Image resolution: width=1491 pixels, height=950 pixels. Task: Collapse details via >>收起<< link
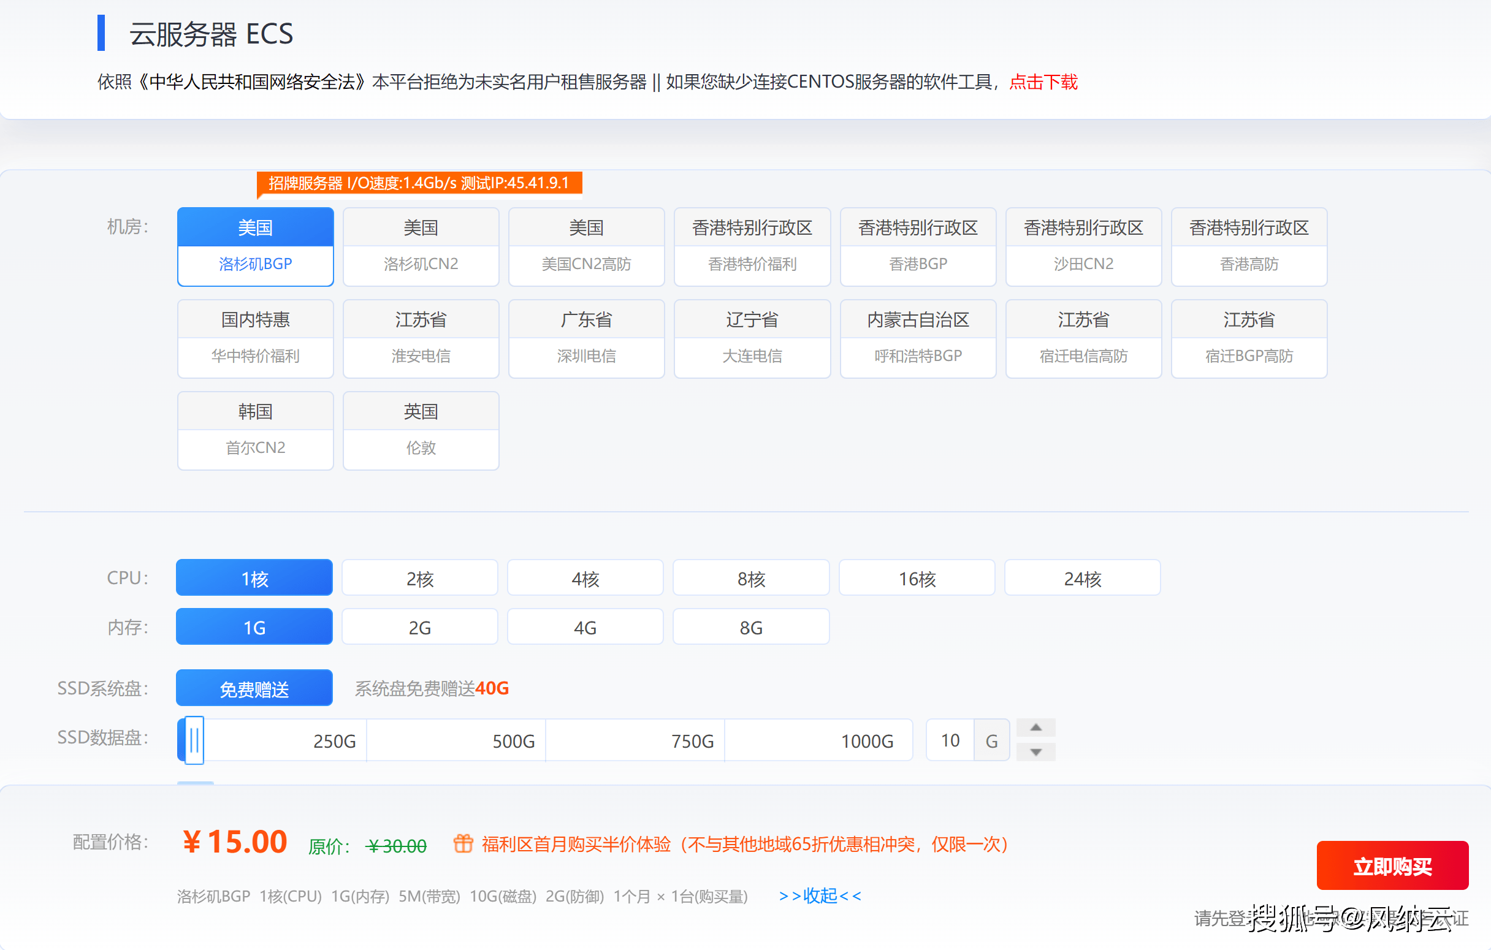pos(819,895)
